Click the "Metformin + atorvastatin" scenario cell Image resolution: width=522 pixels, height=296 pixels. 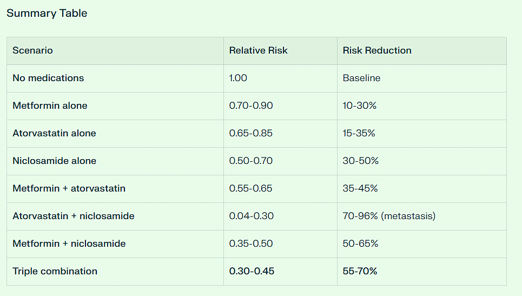click(69, 188)
